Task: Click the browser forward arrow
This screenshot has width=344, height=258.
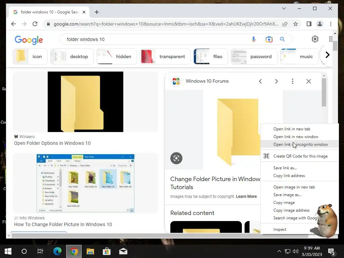Action: point(24,24)
